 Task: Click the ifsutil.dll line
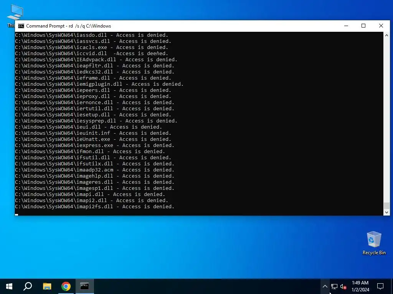93,157
